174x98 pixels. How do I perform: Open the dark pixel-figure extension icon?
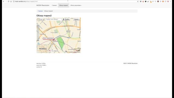158,1
